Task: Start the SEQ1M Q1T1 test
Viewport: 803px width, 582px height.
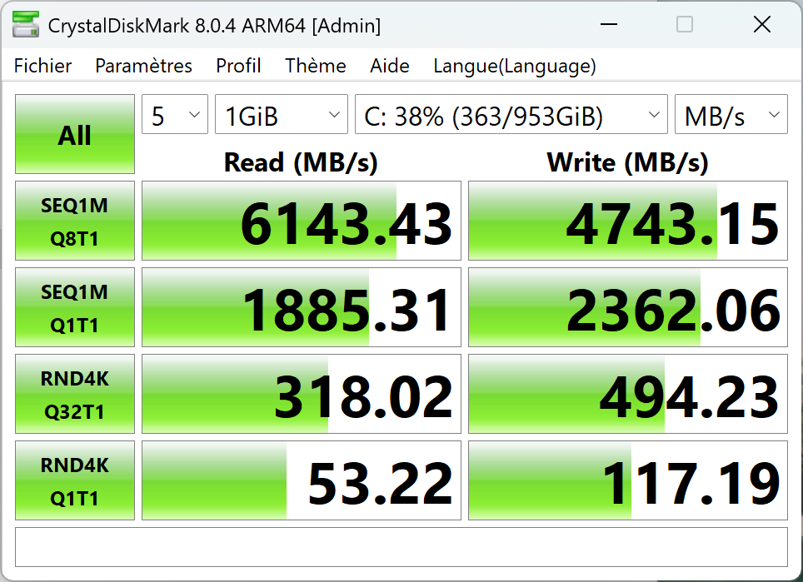Action: (75, 307)
